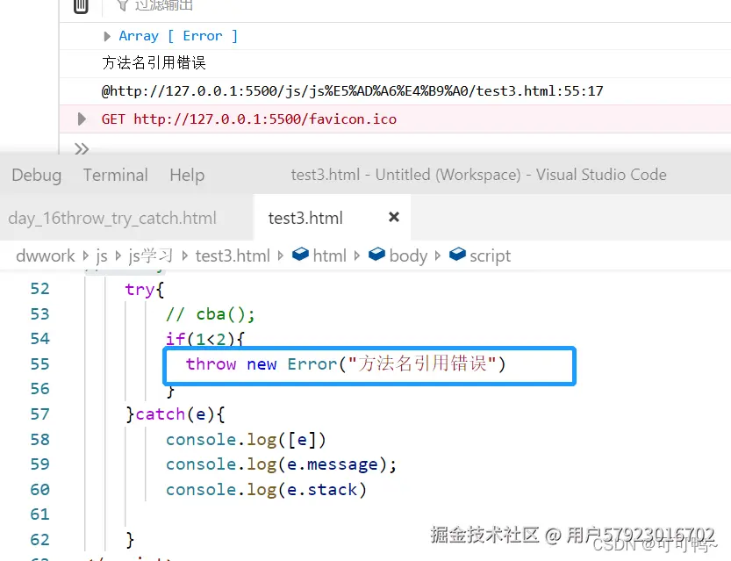
Task: Clear console output with the trash icon
Action: tap(81, 6)
